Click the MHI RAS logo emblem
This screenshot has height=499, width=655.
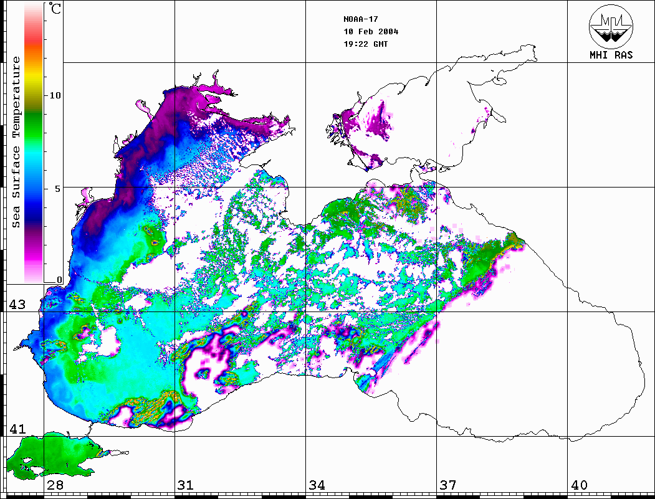(611, 26)
